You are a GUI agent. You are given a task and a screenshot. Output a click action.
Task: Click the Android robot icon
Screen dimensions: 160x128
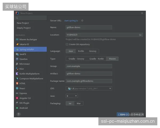(x=17, y=108)
